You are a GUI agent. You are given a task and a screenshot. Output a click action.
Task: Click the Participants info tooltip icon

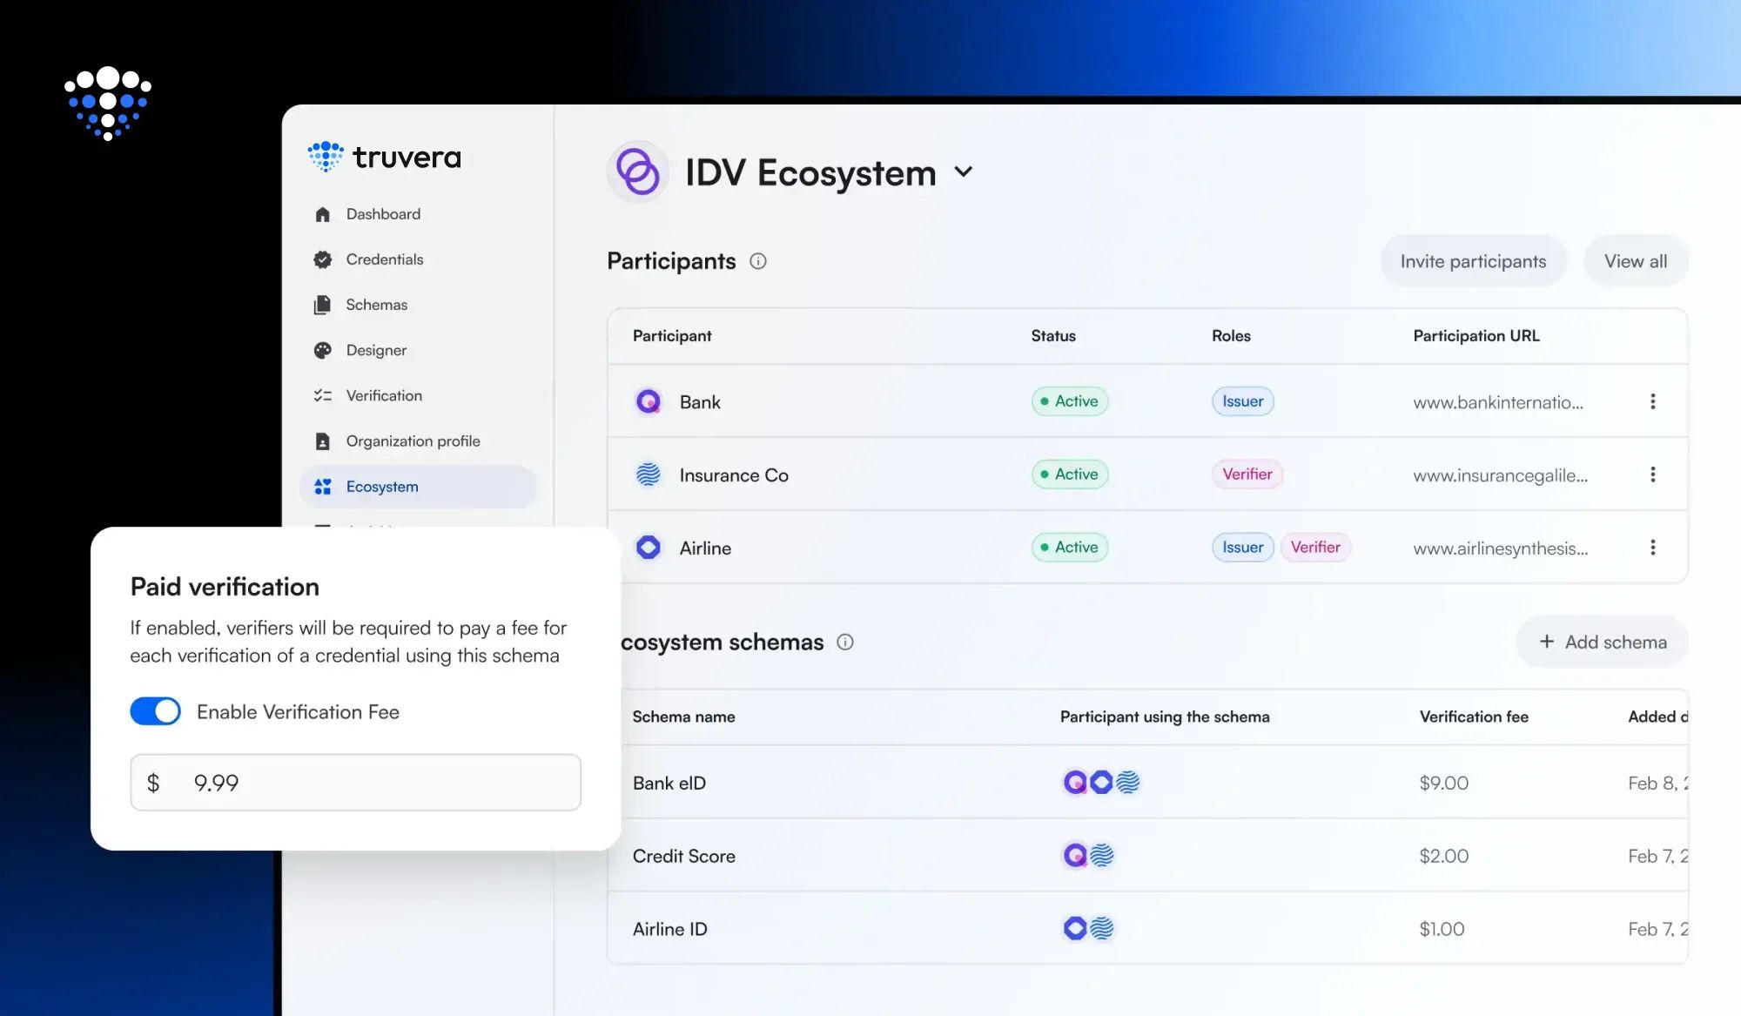(x=757, y=261)
